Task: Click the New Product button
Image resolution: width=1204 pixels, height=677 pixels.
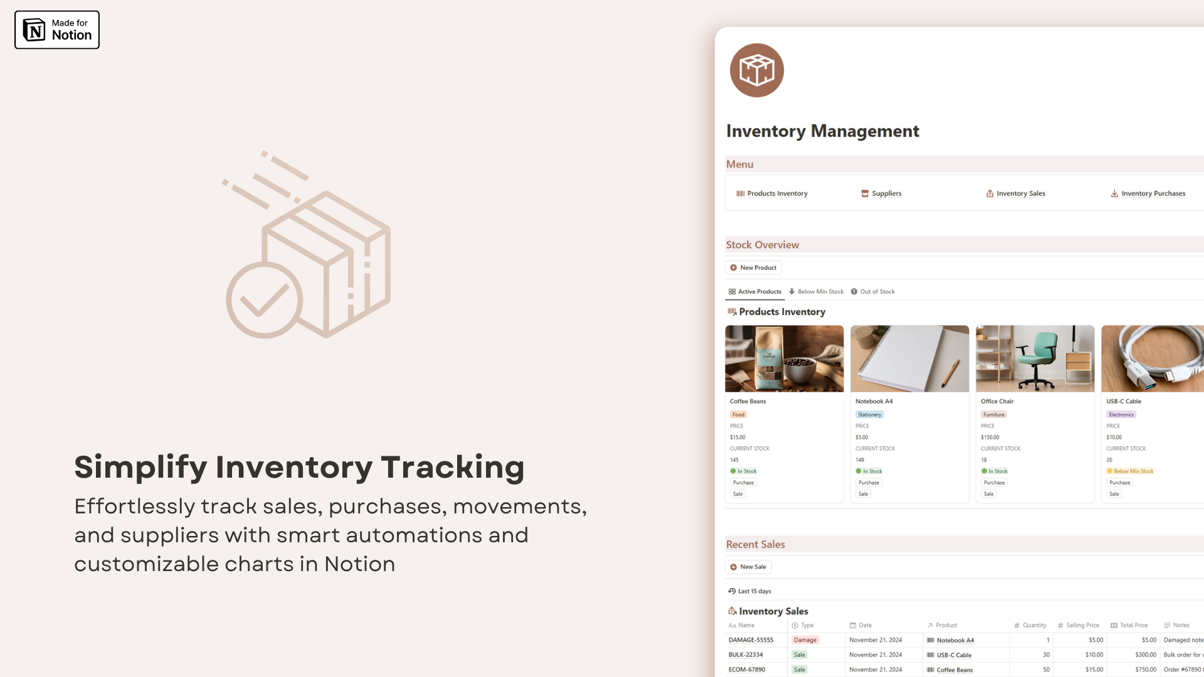Action: pos(753,267)
